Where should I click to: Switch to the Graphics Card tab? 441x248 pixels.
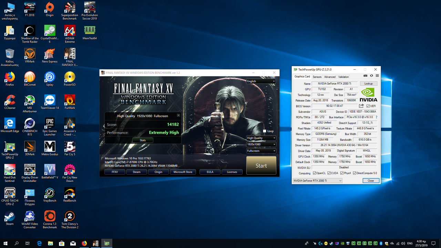(302, 76)
